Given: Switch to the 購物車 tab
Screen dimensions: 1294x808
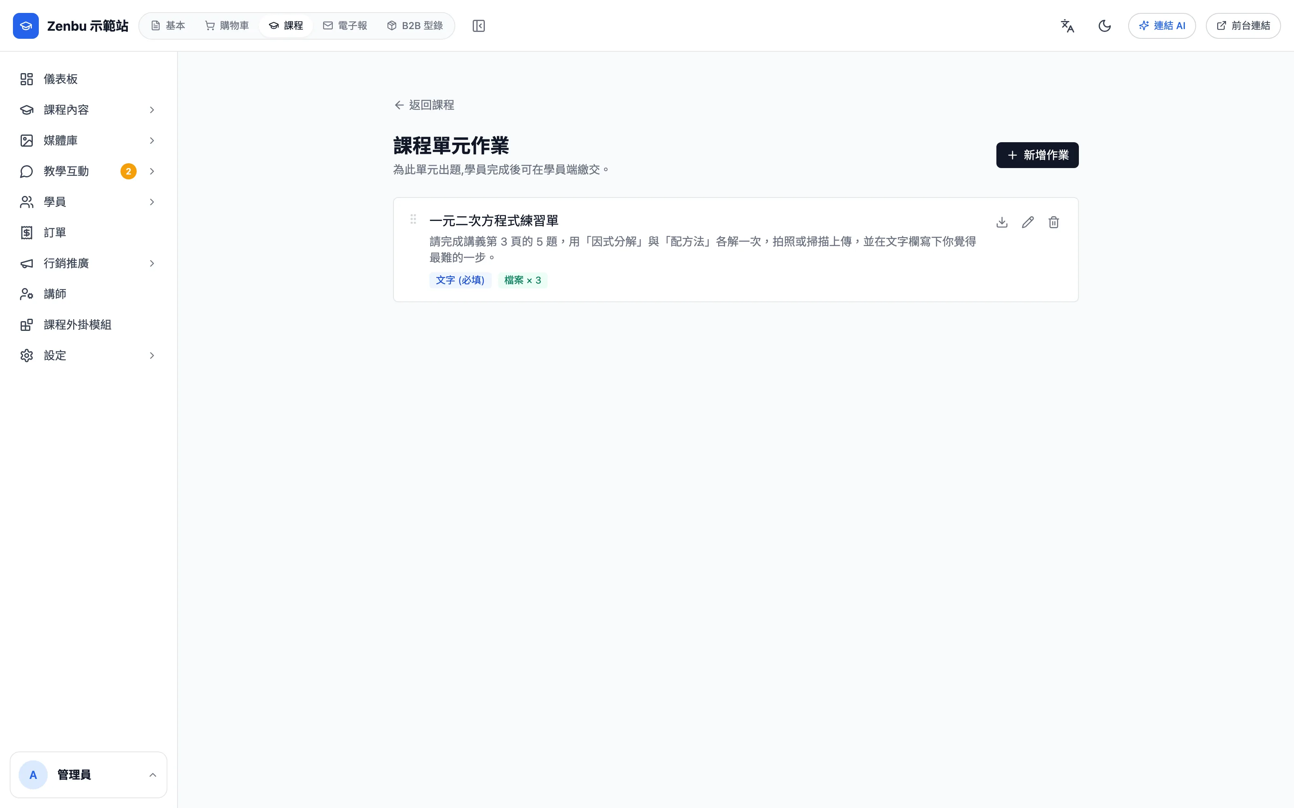Looking at the screenshot, I should point(227,25).
